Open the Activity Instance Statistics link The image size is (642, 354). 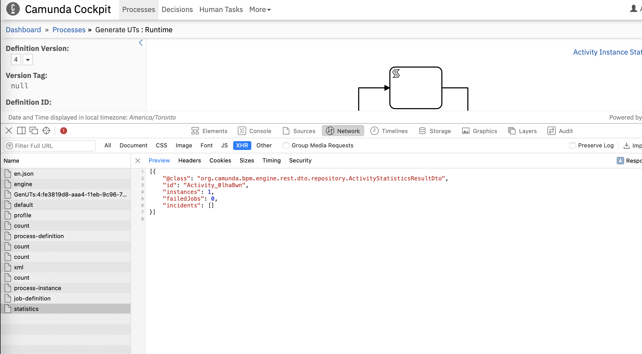coord(607,52)
